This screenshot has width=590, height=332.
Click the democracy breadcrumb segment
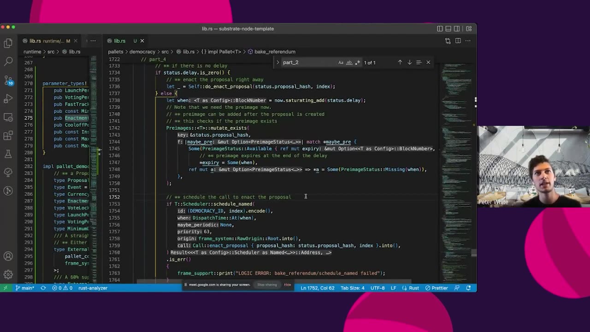coord(142,52)
